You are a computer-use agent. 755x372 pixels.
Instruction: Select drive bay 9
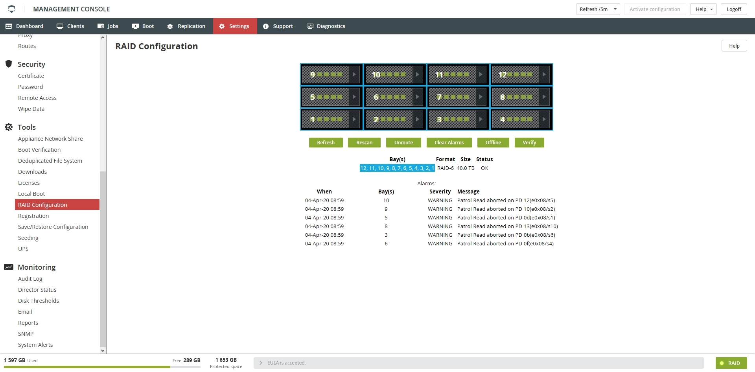click(331, 74)
